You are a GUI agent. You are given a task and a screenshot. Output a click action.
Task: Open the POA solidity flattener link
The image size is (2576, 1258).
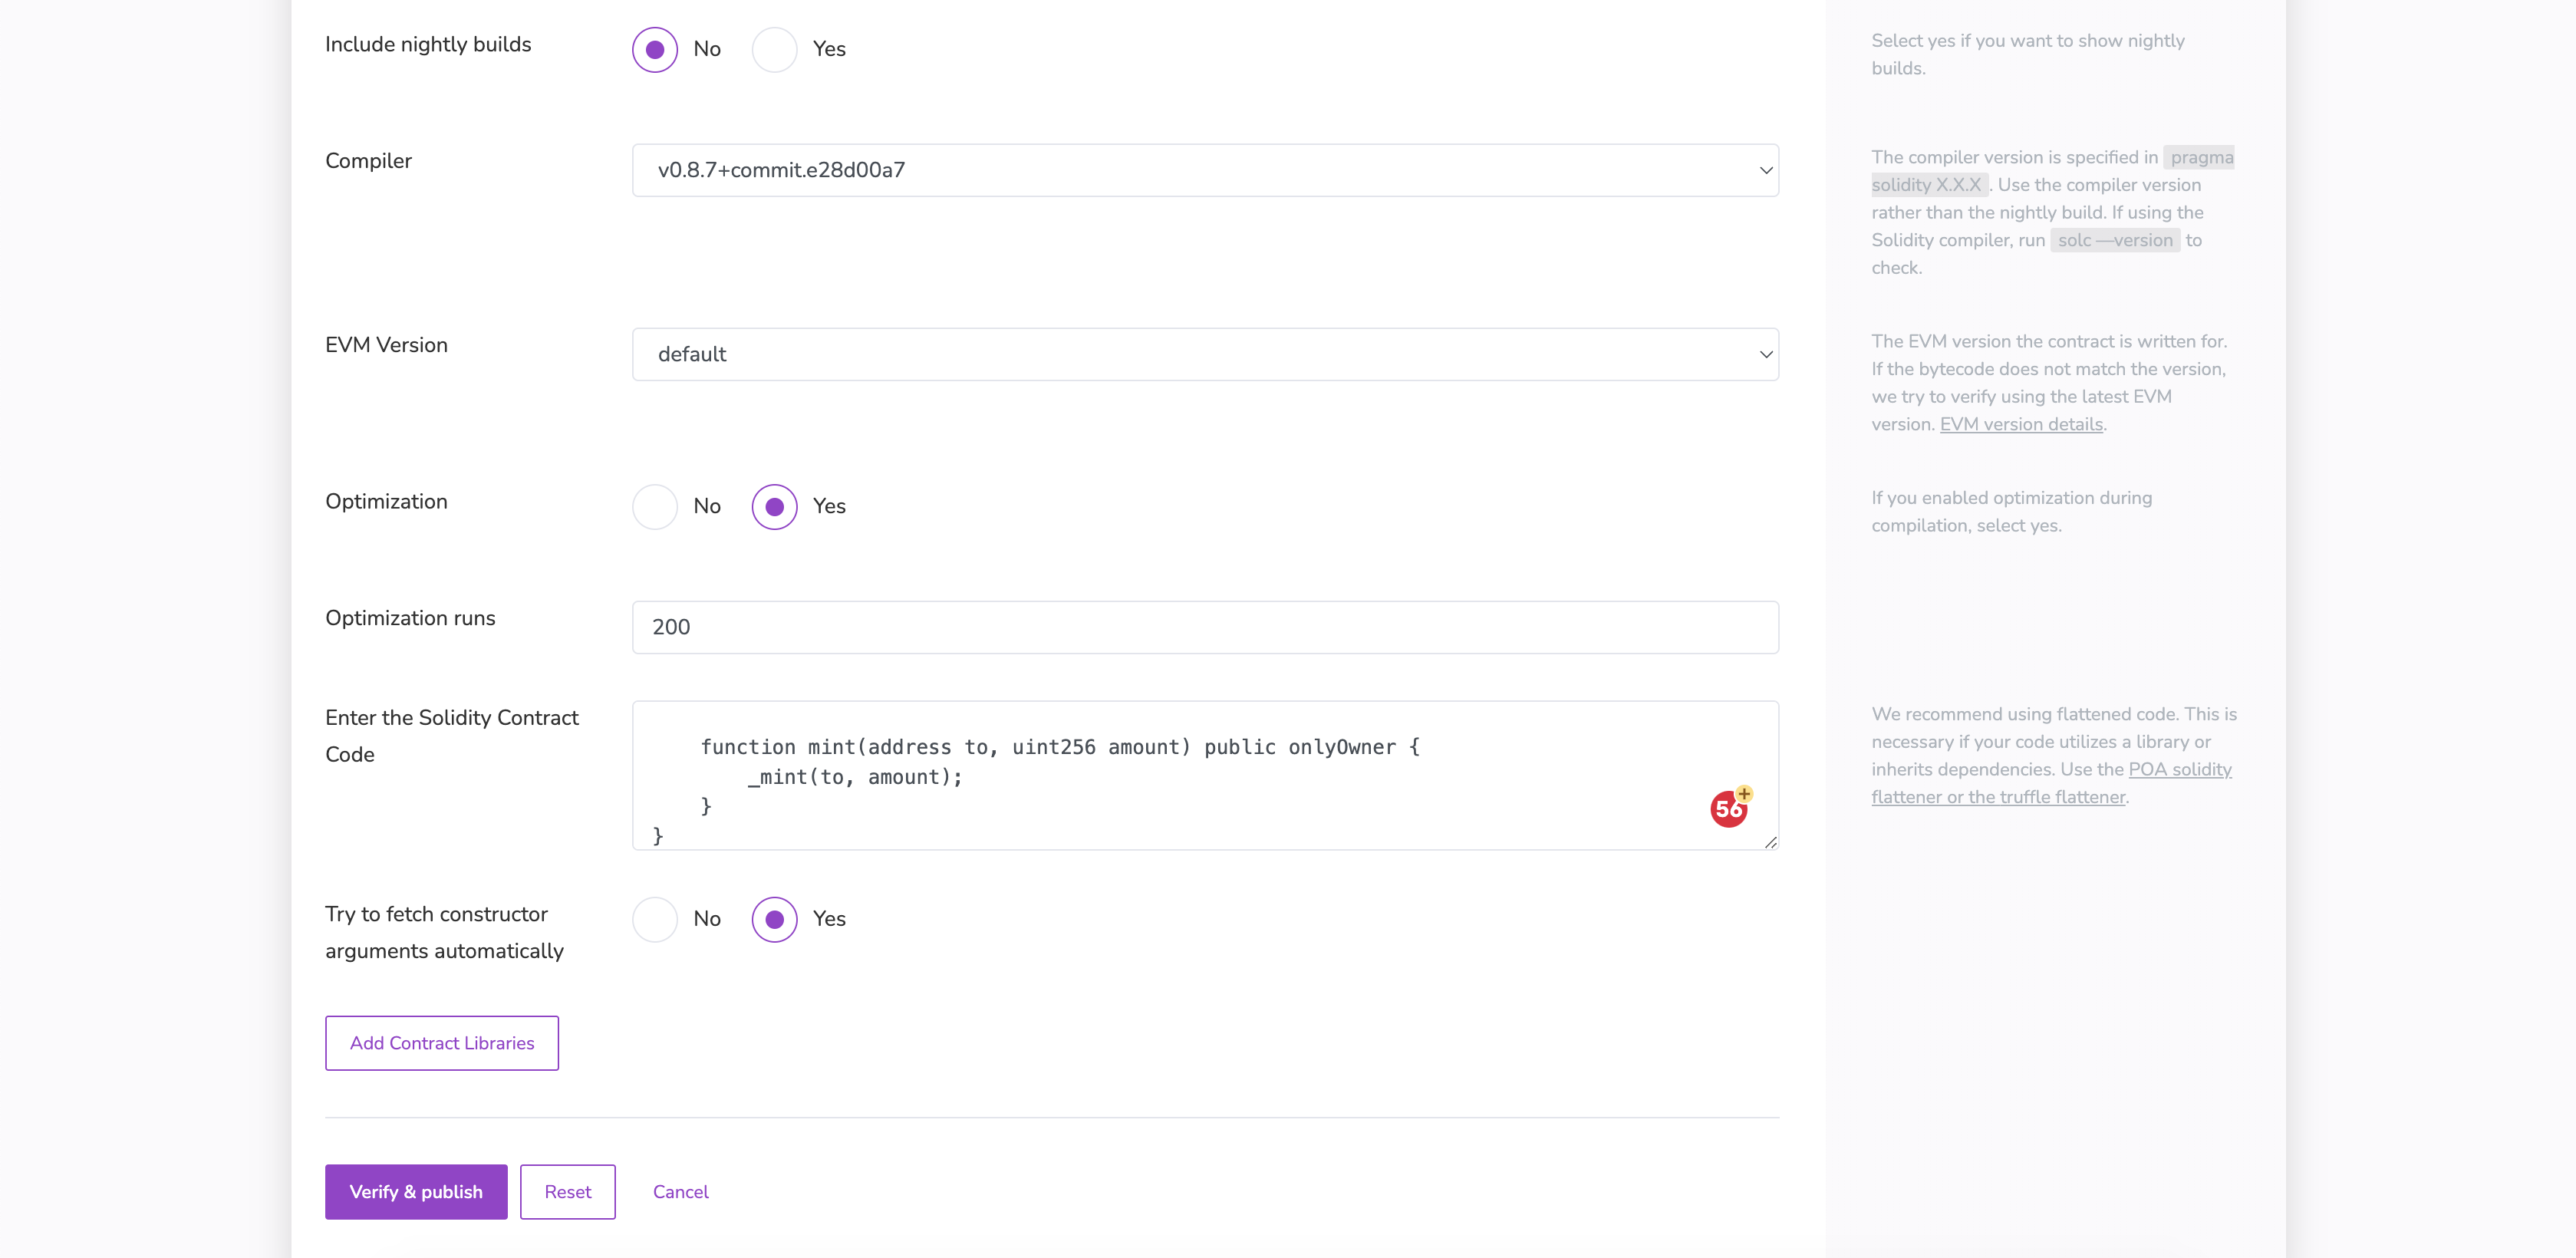point(2180,769)
